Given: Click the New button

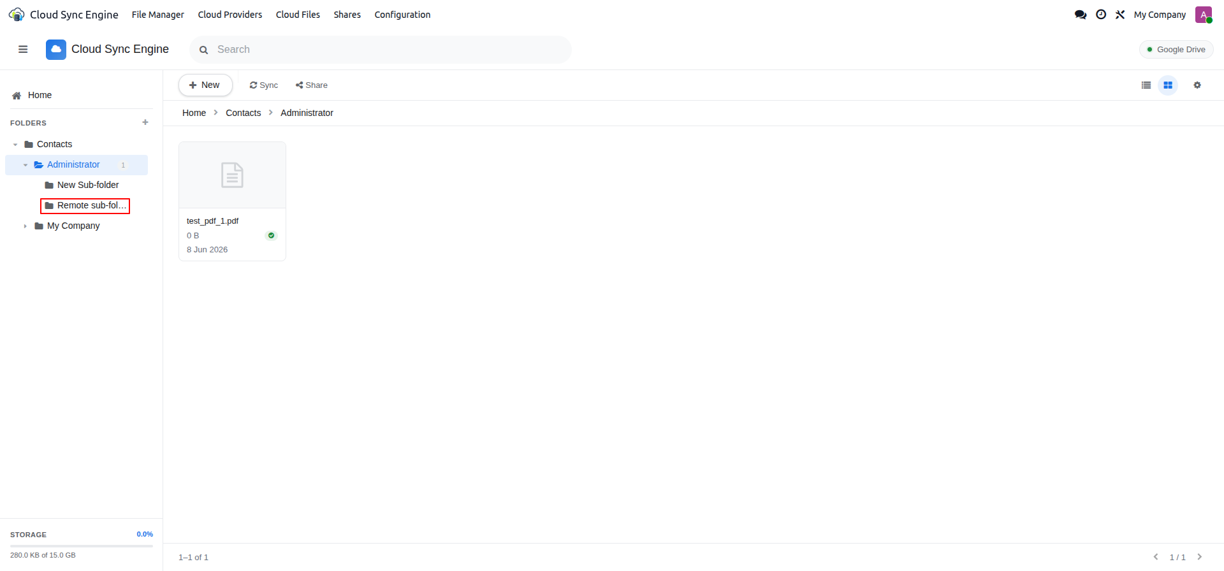Looking at the screenshot, I should click(205, 85).
